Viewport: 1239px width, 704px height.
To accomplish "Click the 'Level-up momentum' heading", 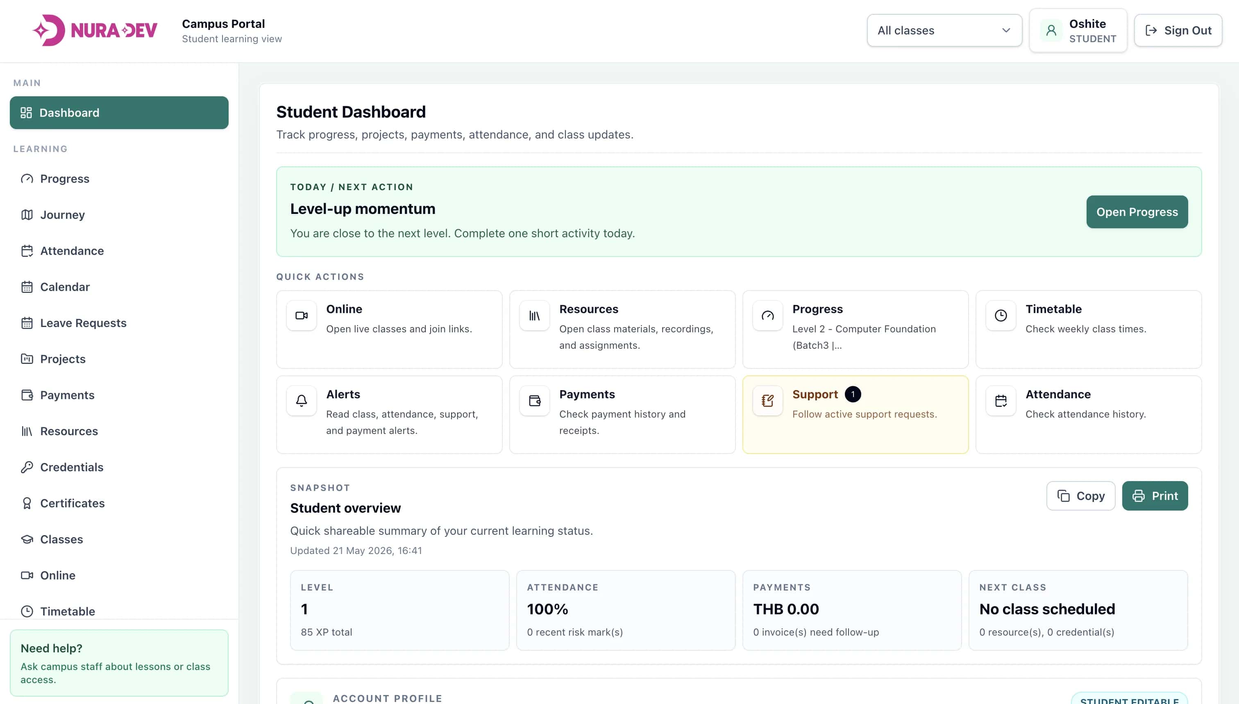I will click(363, 209).
